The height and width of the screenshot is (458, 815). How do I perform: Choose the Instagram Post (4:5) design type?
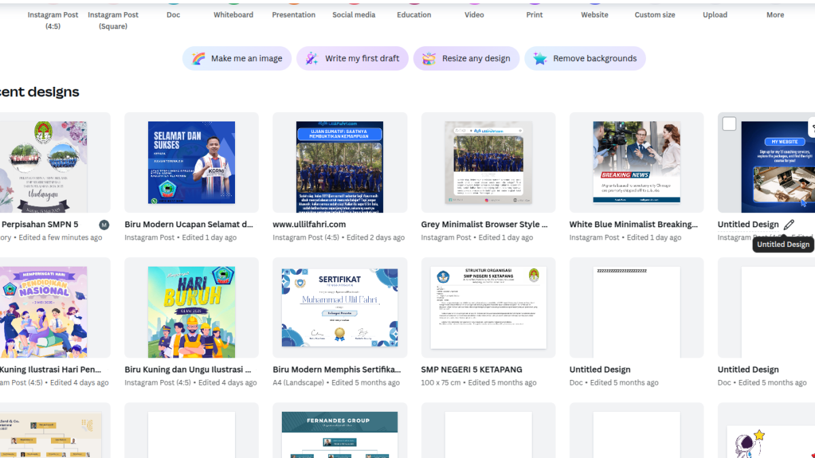53,20
